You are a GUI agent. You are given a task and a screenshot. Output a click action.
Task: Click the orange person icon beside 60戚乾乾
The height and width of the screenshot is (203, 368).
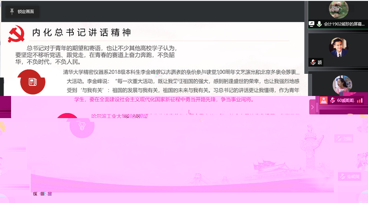(x=323, y=101)
